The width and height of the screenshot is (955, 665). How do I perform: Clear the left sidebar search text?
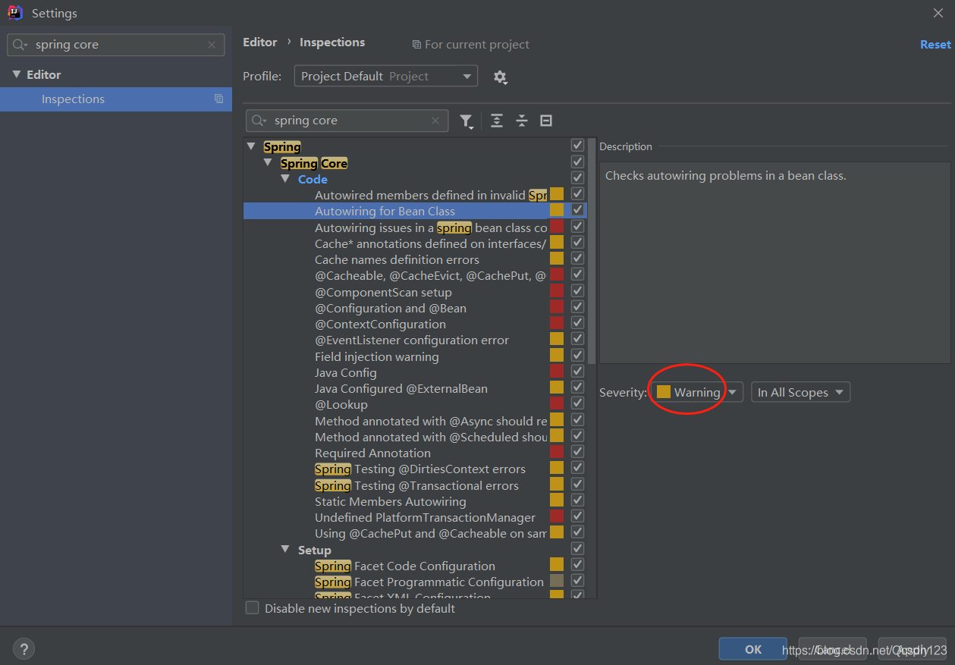(212, 45)
